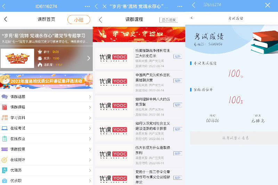The width and height of the screenshot is (278, 185).
Task: Expand the 课群话题 row chevron
Action: (x=90, y=97)
